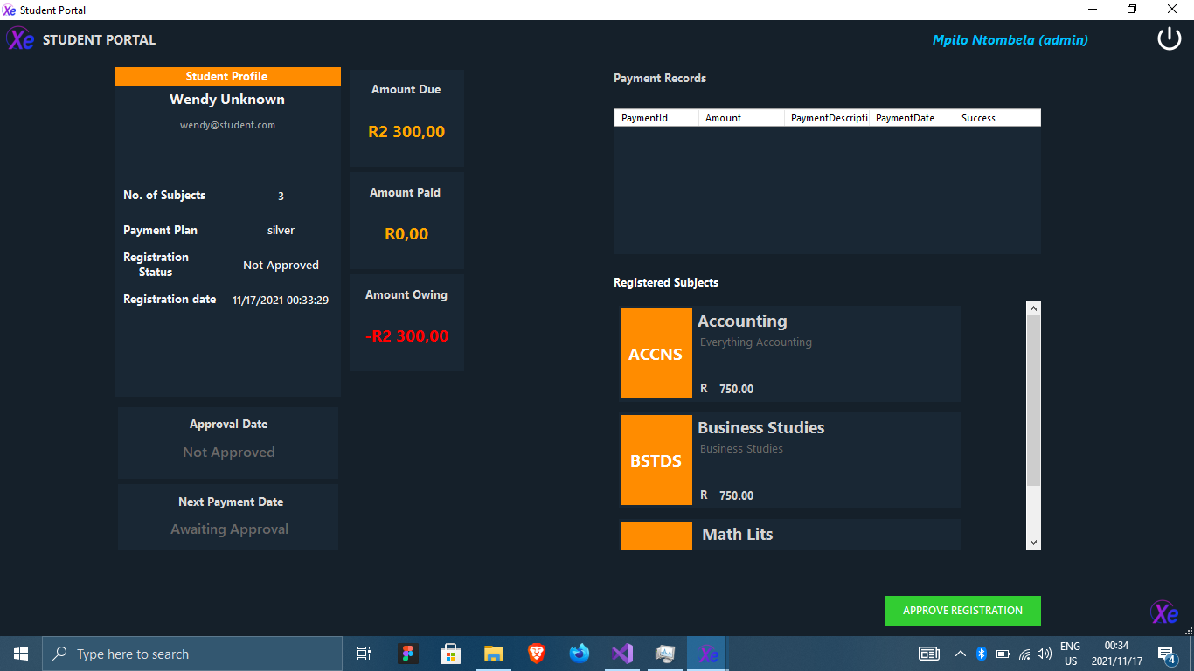Click the registration date 11/17/2021 00:33:29
Screen dimensions: 1194x671
click(x=281, y=301)
